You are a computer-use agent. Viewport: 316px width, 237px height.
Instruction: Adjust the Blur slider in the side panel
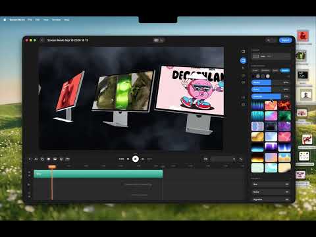(x=271, y=184)
